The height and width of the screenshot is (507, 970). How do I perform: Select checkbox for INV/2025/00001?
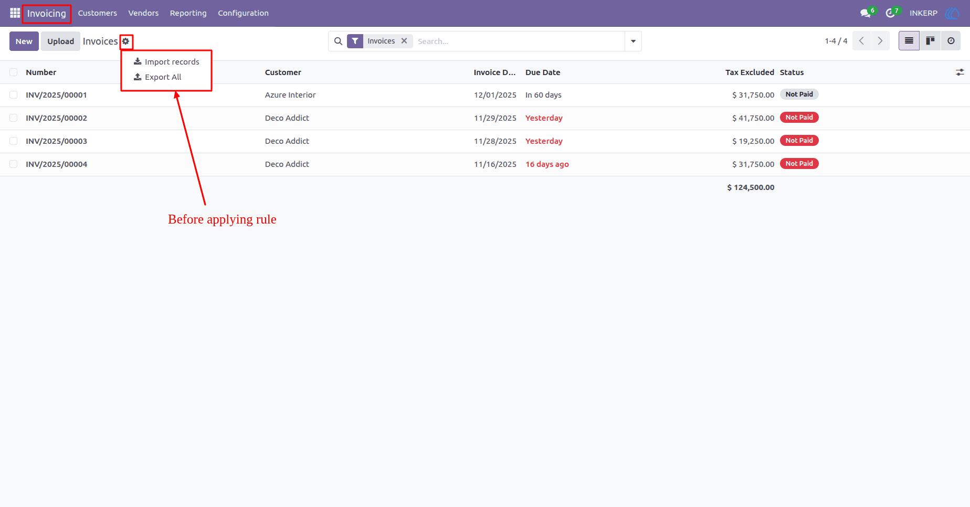14,95
